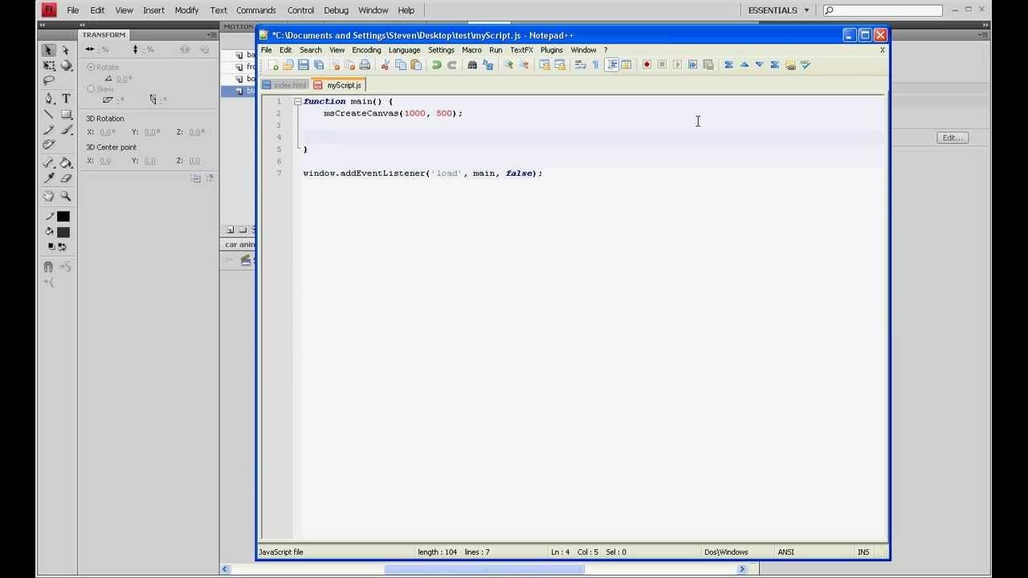Screen dimensions: 1028x578
Task: Select the Paint Bucket tool in Flash
Action: pos(66,163)
